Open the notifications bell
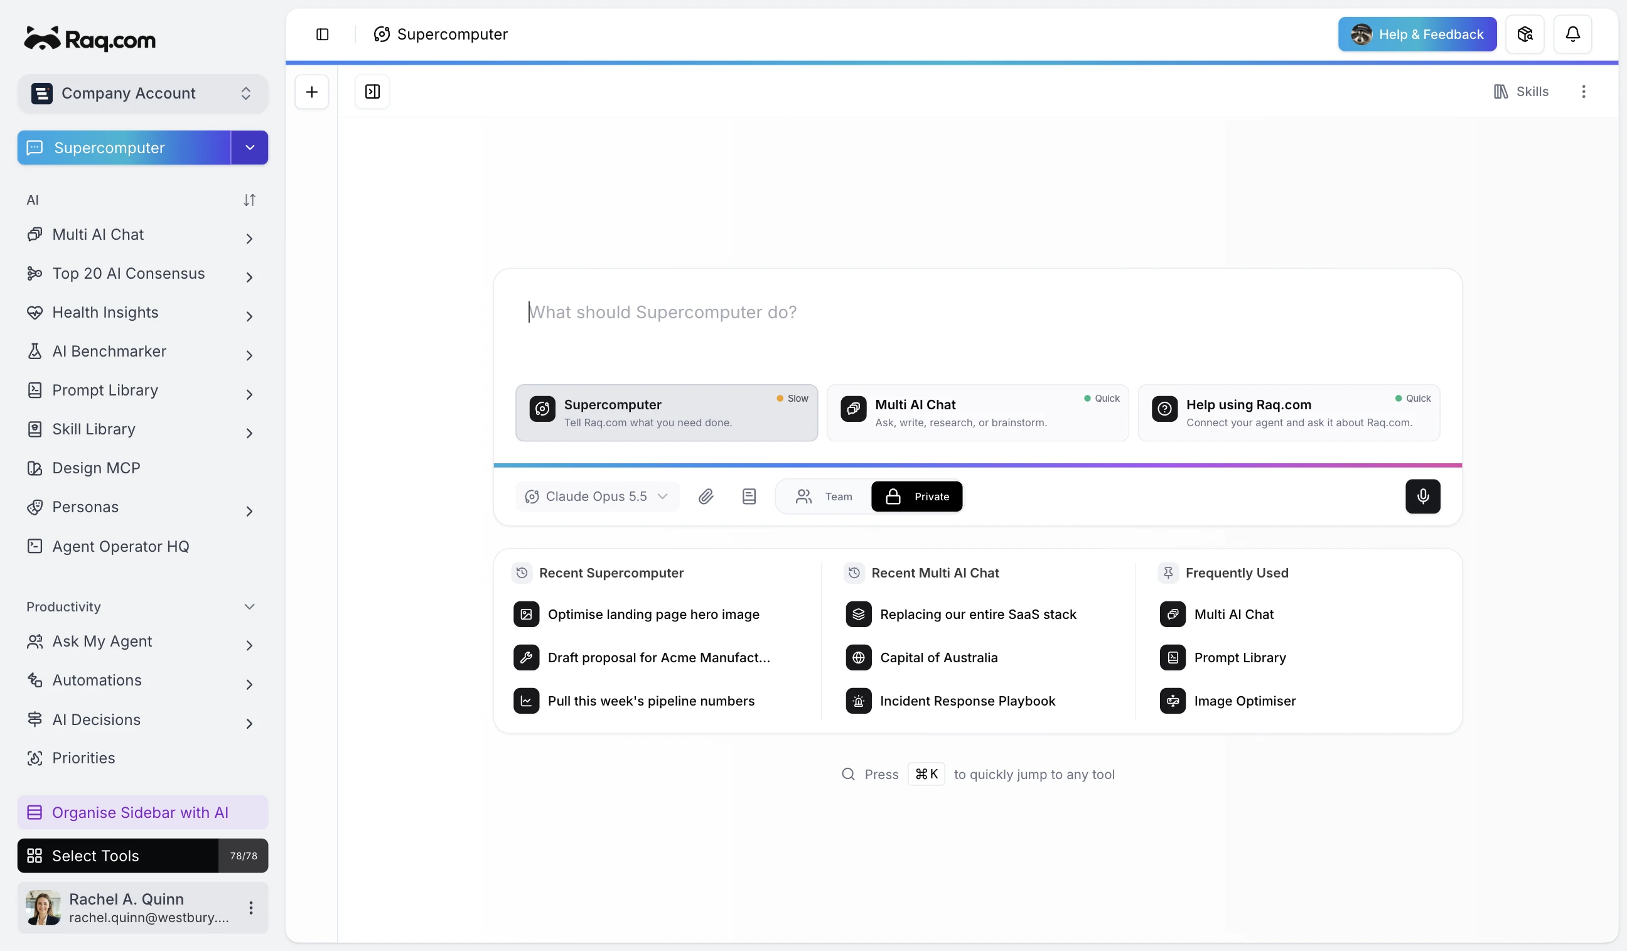The image size is (1627, 951). point(1572,33)
